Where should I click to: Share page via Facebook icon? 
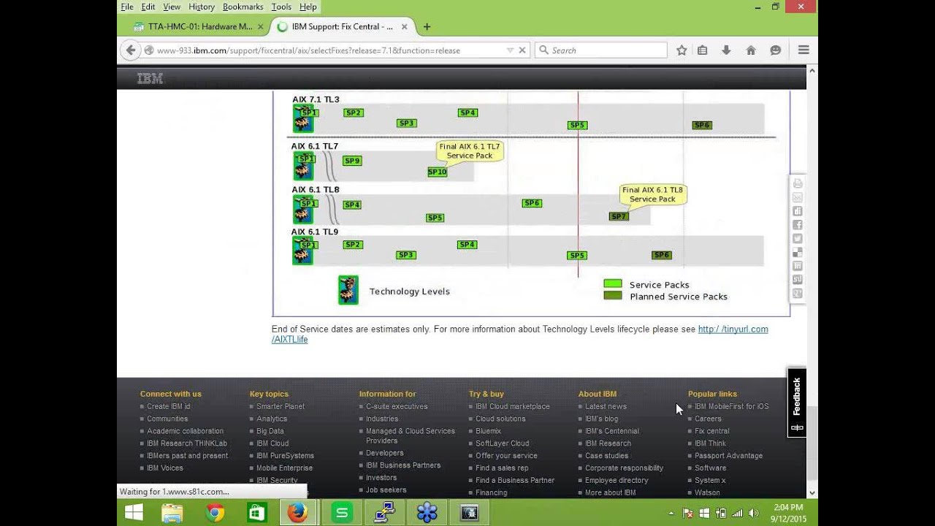point(798,225)
